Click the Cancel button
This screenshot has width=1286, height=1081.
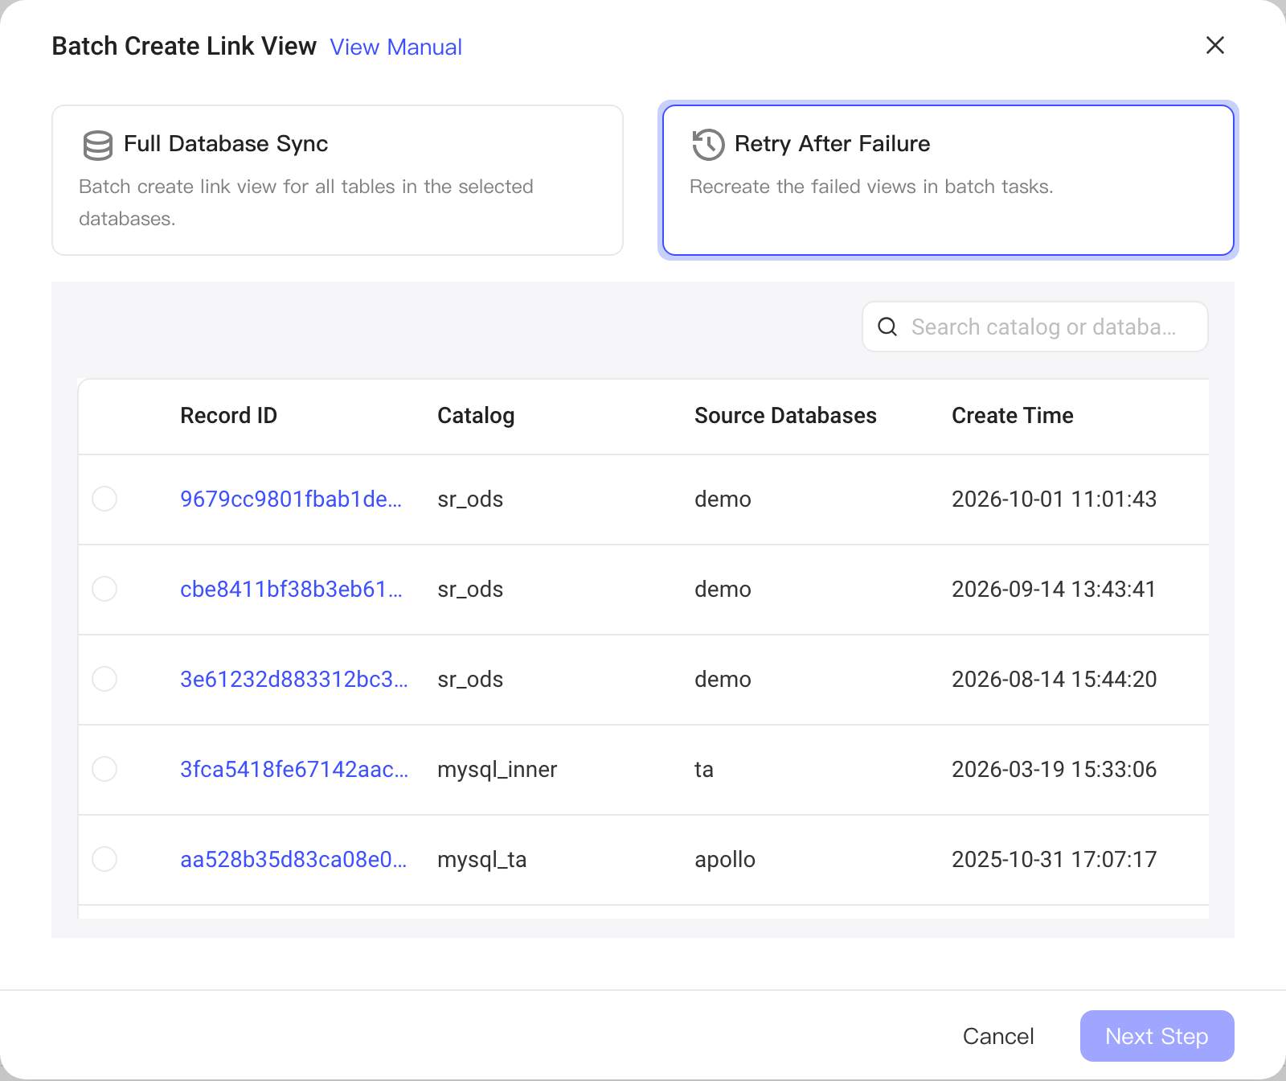[998, 1036]
